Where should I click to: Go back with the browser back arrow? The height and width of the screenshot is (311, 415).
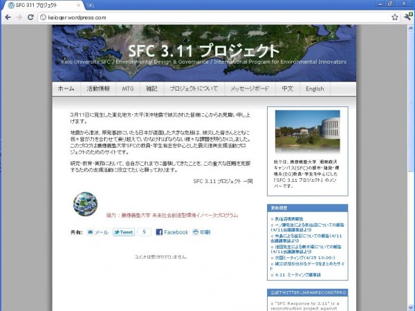pos(8,17)
